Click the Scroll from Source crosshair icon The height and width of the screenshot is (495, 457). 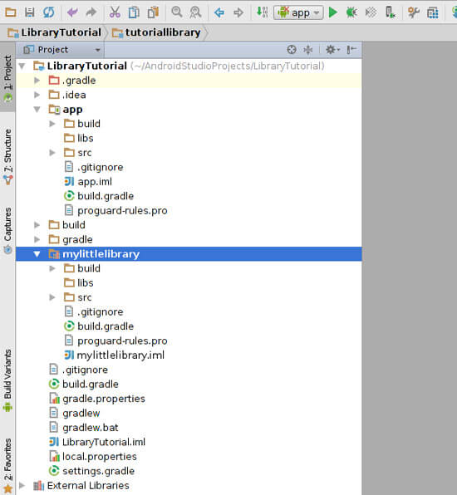tap(292, 50)
